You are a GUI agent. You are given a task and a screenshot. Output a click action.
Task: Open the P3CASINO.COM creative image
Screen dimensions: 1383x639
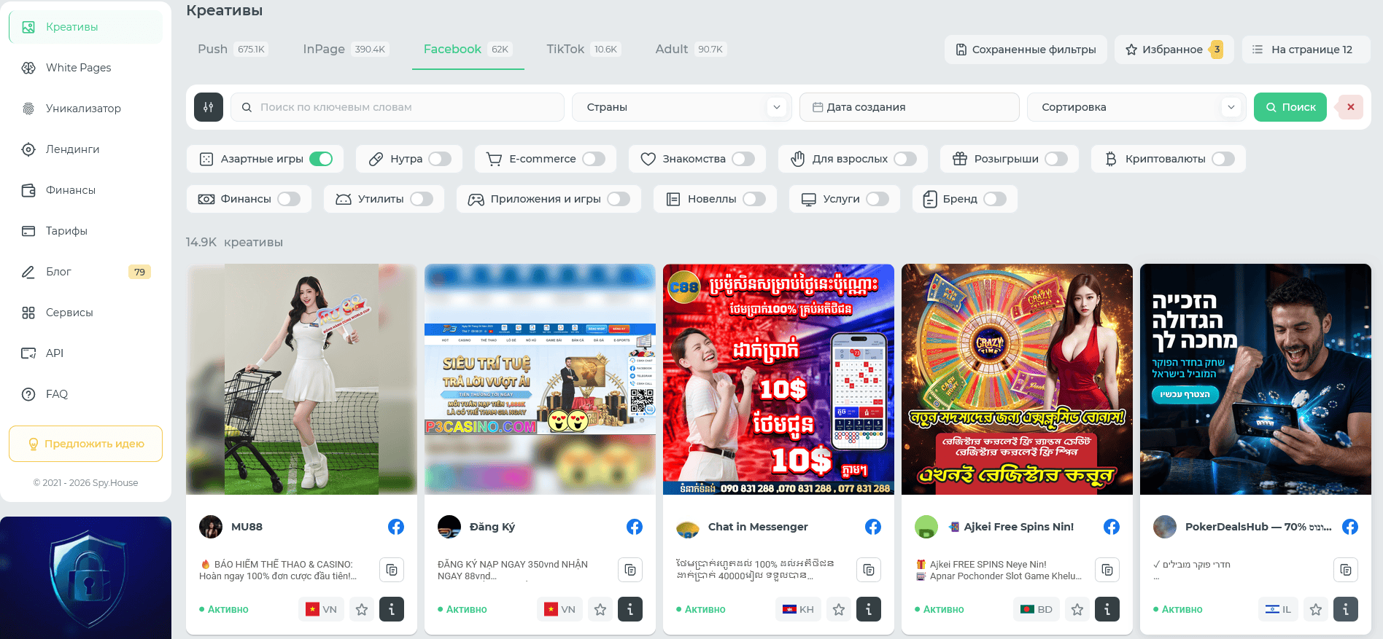(540, 379)
